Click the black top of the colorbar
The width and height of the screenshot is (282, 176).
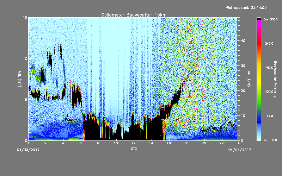[259, 19]
